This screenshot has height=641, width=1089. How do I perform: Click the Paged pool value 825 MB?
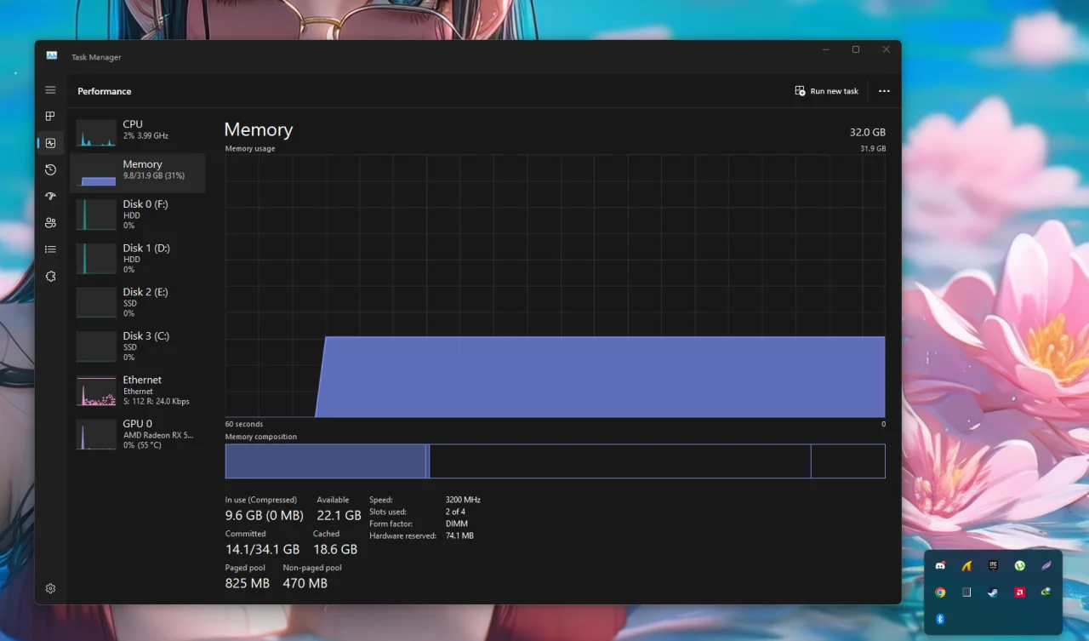tap(247, 583)
